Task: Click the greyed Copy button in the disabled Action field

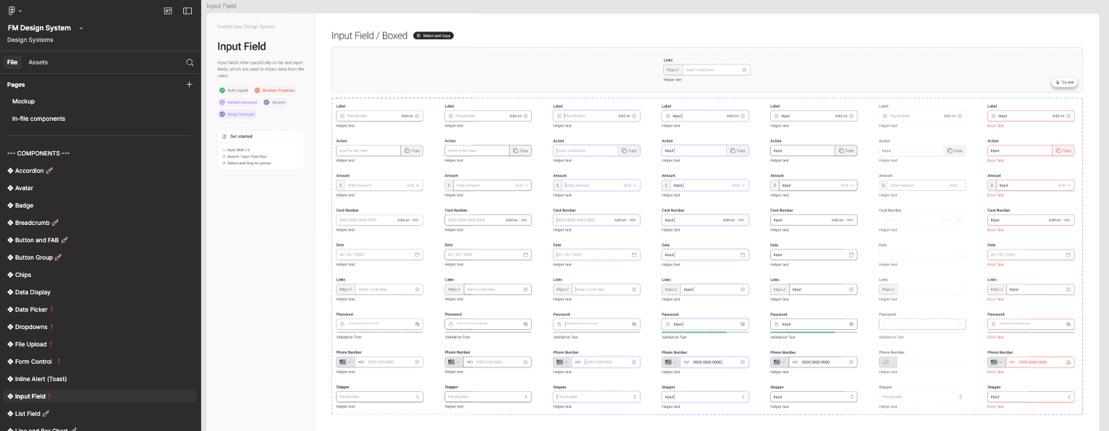Action: (x=955, y=150)
